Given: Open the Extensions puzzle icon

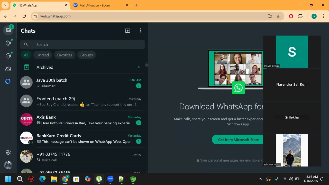Looking at the screenshot, I should coord(300,16).
